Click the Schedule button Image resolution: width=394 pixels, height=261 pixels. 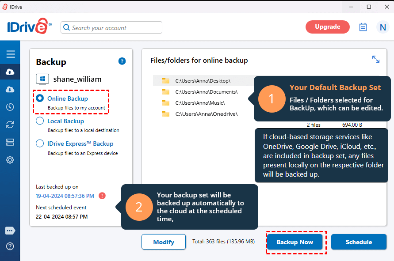(359, 242)
